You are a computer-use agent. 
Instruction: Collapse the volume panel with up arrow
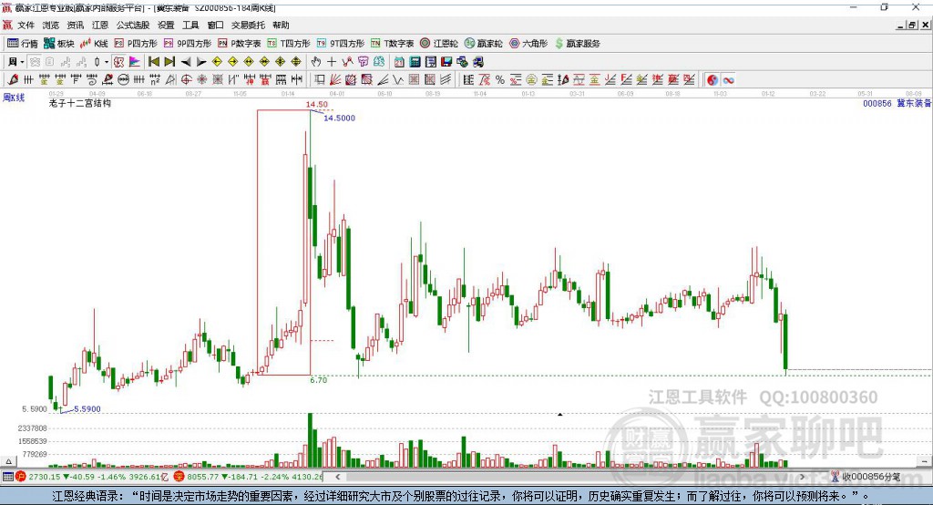coord(8,461)
